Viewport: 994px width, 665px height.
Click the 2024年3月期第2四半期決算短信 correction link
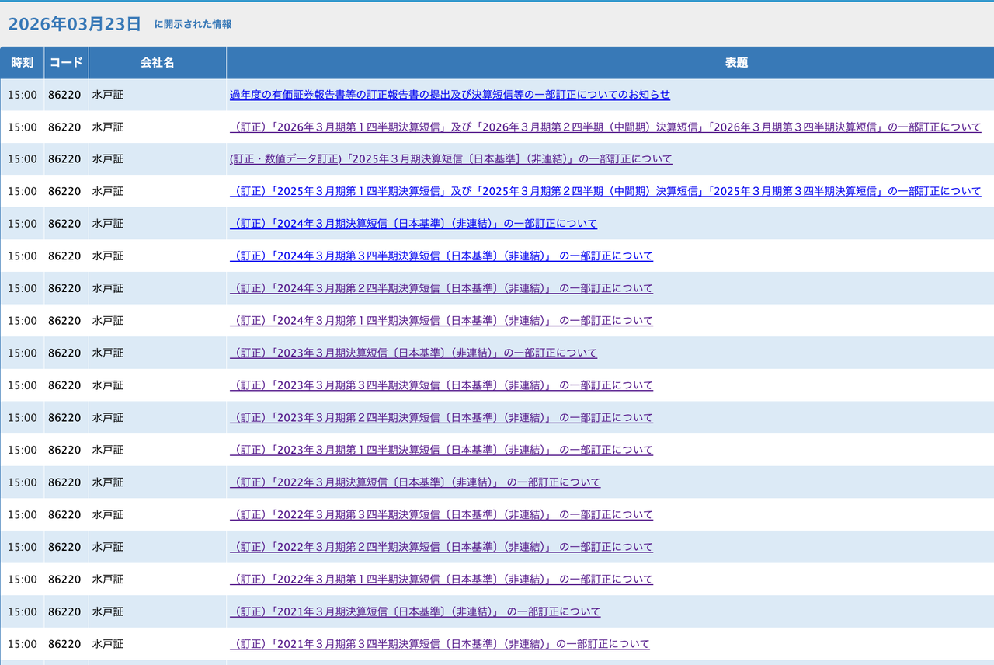pos(441,288)
